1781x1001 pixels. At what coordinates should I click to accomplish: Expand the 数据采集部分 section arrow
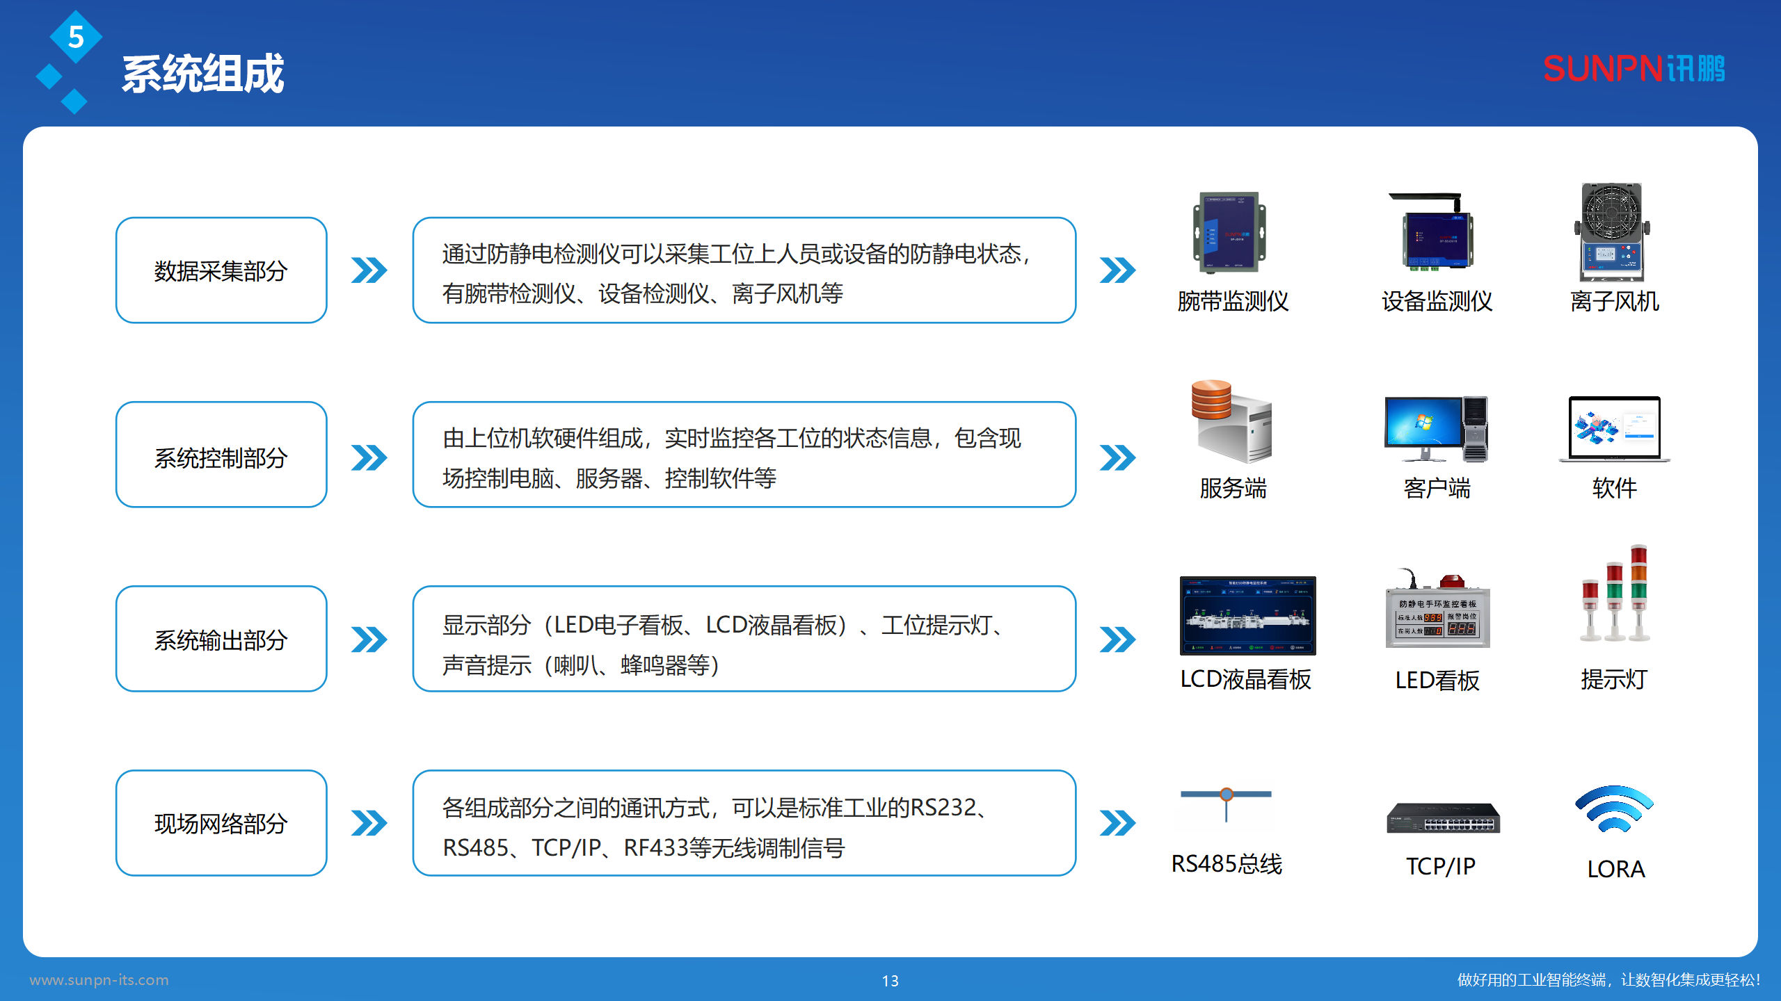pos(369,271)
